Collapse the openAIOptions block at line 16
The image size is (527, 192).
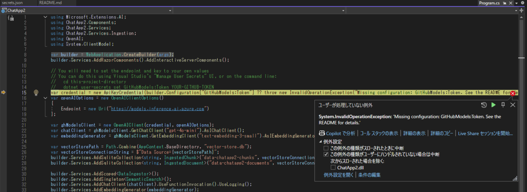[x=46, y=98]
